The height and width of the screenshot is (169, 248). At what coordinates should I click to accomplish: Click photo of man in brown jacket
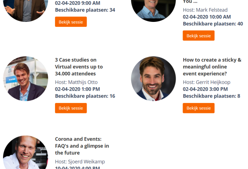(x=26, y=11)
